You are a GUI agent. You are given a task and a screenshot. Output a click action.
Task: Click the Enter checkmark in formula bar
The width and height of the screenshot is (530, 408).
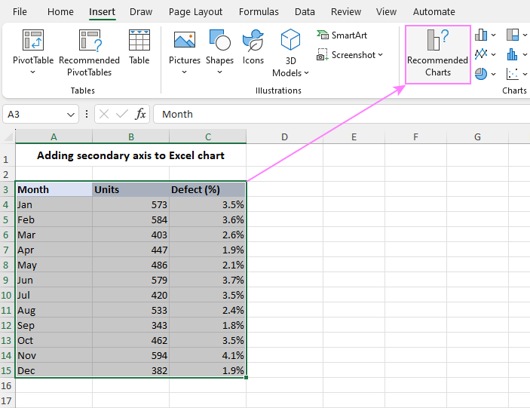pos(121,114)
